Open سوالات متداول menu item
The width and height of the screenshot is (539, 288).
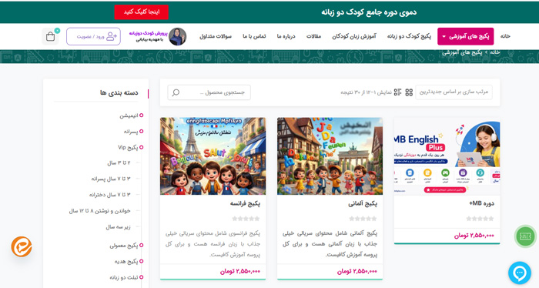point(216,36)
